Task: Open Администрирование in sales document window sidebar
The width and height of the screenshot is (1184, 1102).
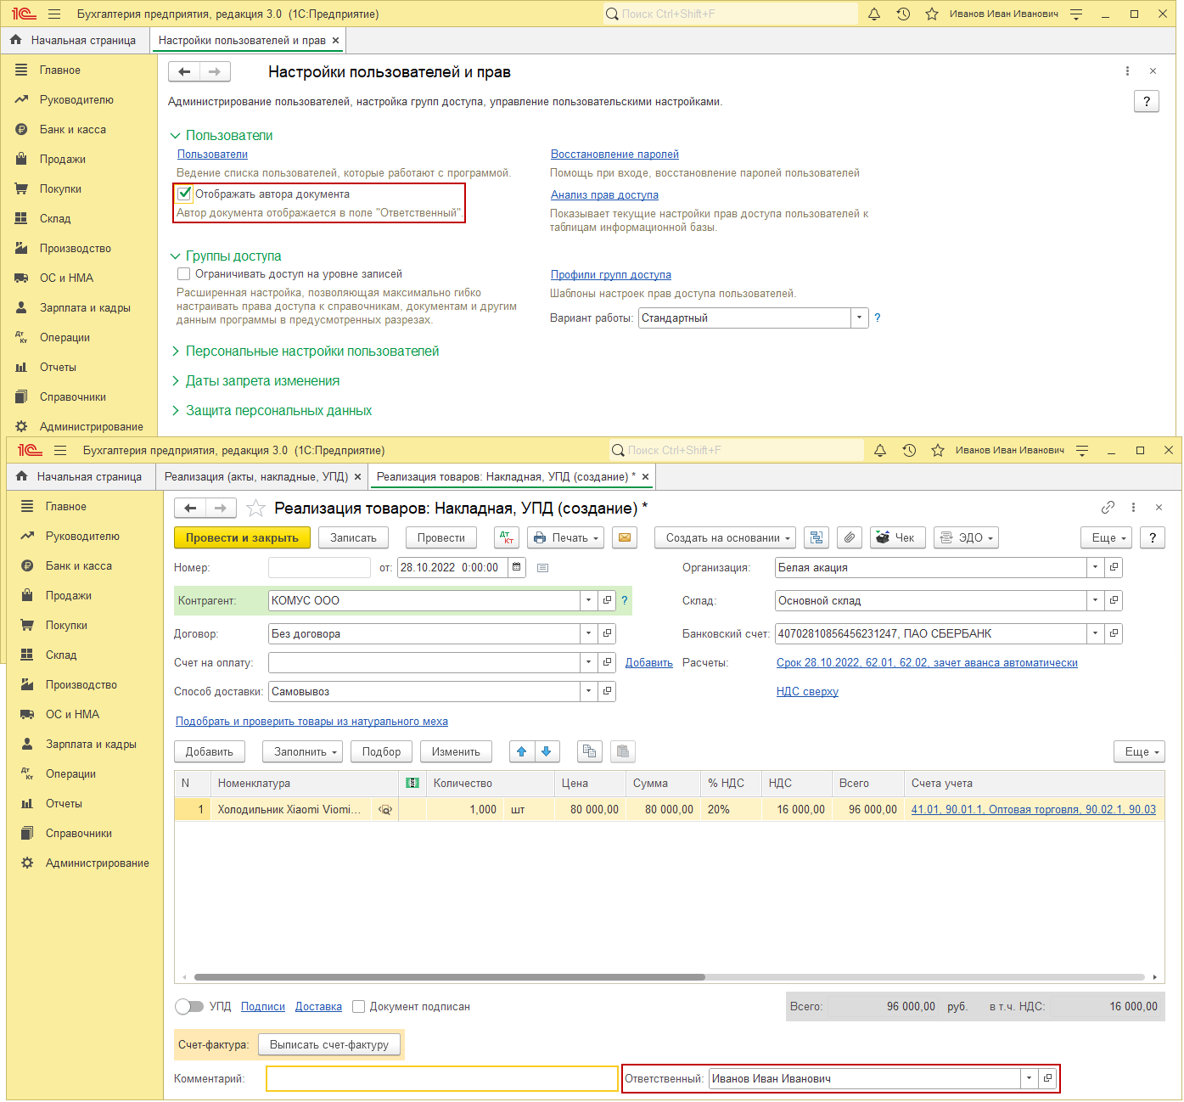Action: 98,863
